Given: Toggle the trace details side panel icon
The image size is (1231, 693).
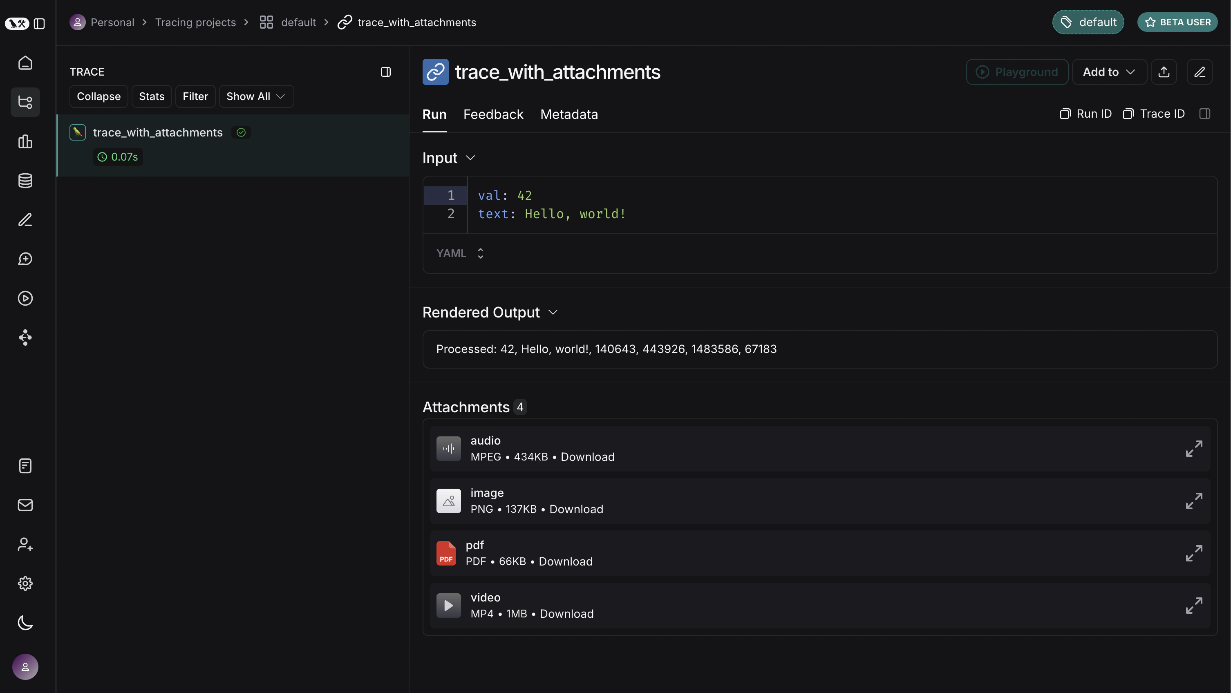Looking at the screenshot, I should [1205, 114].
